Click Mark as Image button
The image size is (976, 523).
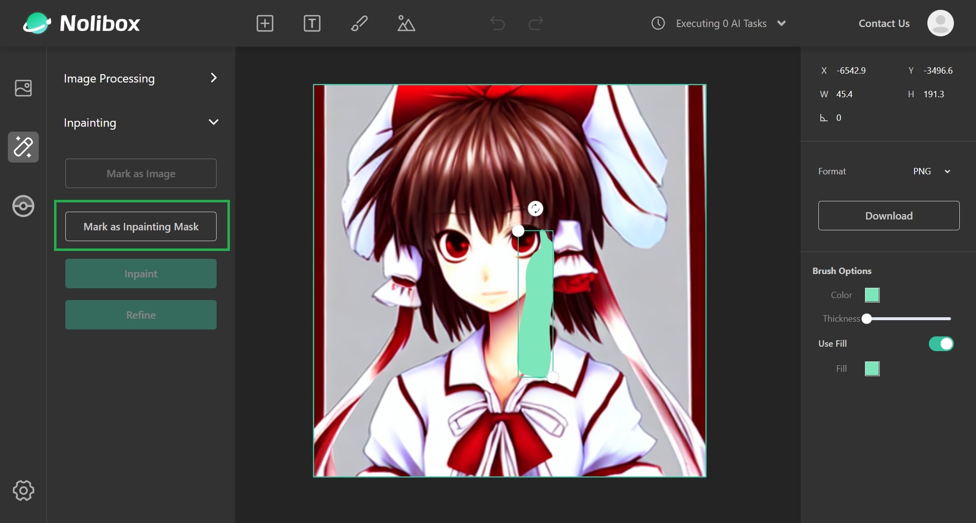click(141, 173)
